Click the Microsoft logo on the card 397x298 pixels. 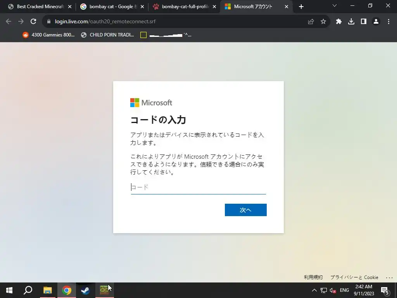click(x=151, y=102)
